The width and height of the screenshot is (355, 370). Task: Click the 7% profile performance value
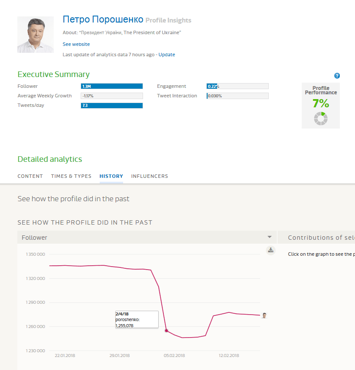pyautogui.click(x=321, y=104)
